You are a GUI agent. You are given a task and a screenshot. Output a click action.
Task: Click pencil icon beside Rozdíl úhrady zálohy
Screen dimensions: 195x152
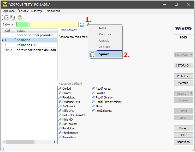point(93,102)
